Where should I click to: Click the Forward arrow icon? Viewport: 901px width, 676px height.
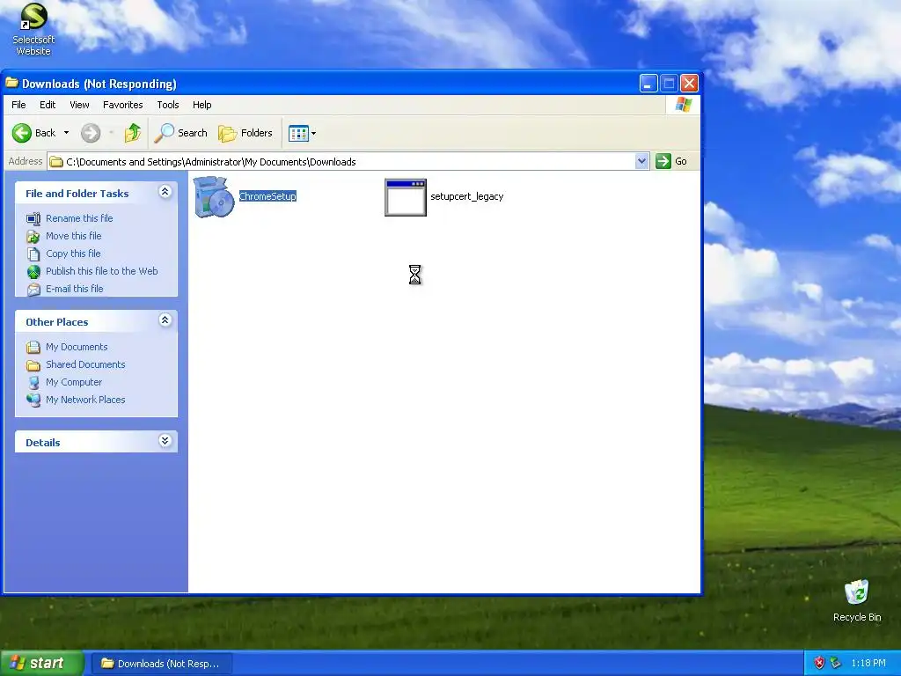(91, 133)
